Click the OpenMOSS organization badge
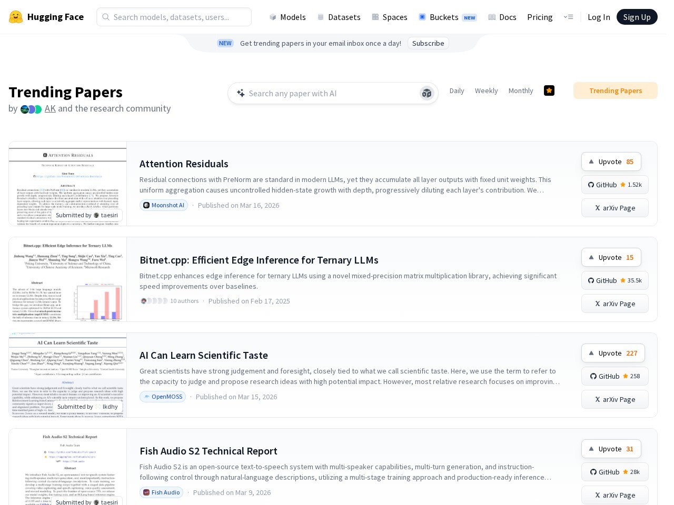This screenshot has height=505, width=674. pos(163,397)
